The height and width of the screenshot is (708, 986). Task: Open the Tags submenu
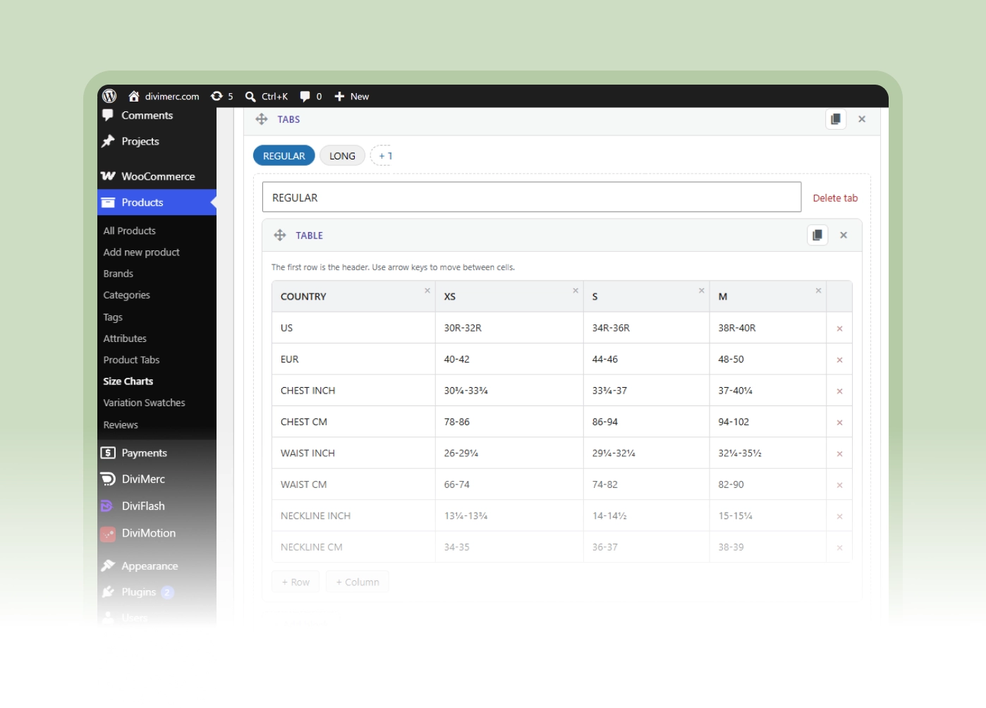[113, 317]
